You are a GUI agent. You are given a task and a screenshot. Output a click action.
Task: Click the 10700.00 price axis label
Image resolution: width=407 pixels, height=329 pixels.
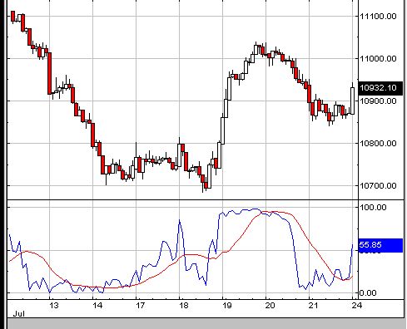378,185
